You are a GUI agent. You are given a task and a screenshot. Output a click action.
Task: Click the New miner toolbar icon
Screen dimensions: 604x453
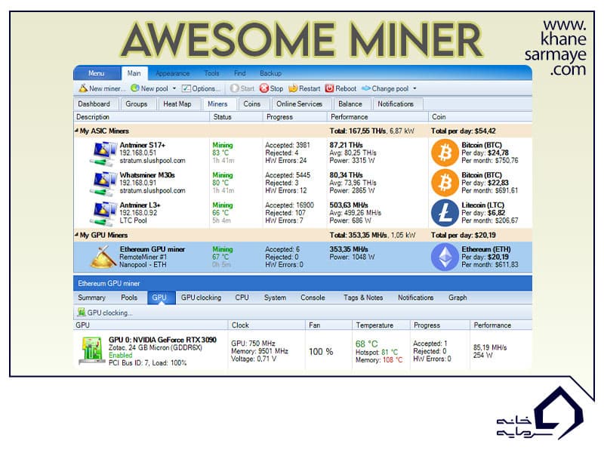tap(83, 88)
